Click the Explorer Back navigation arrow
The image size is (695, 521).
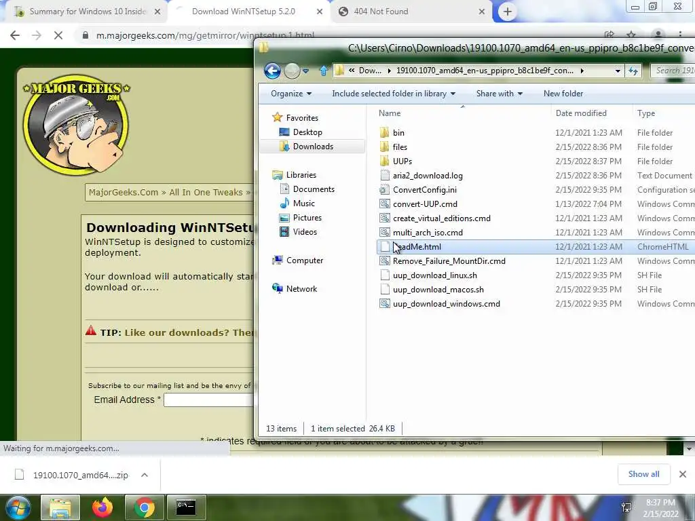point(272,71)
